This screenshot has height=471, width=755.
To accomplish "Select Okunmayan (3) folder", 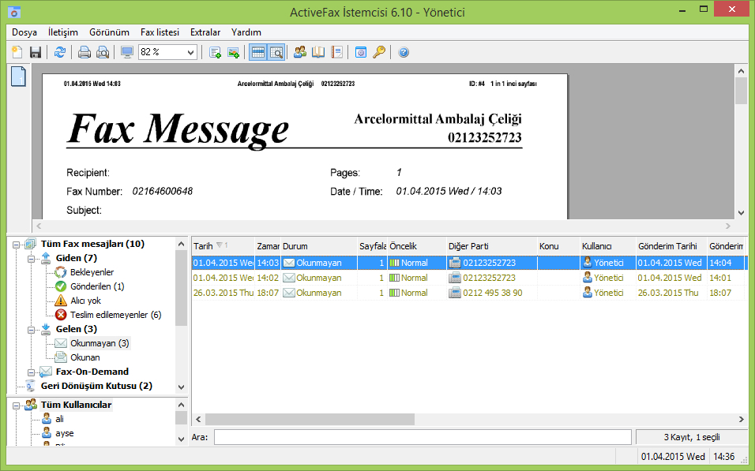I will tap(100, 343).
